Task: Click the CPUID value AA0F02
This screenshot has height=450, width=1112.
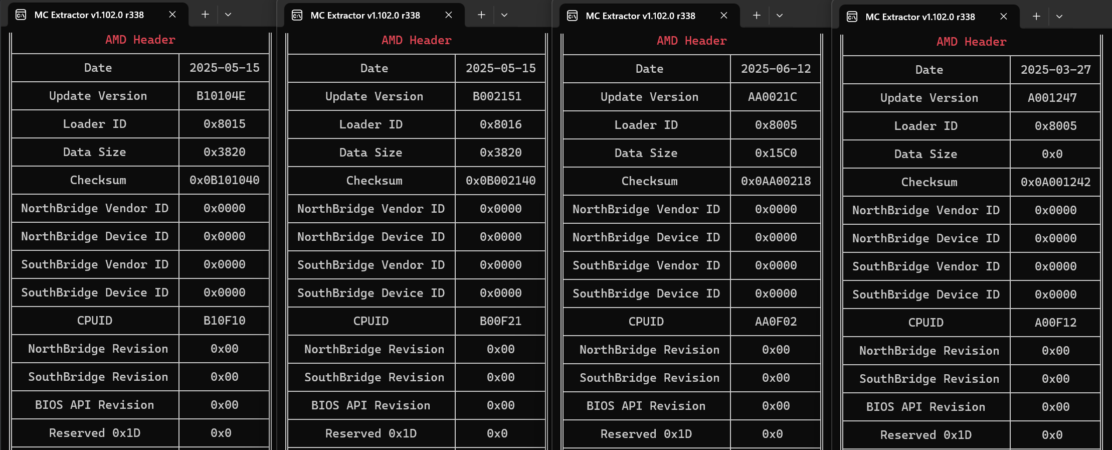Action: [776, 322]
